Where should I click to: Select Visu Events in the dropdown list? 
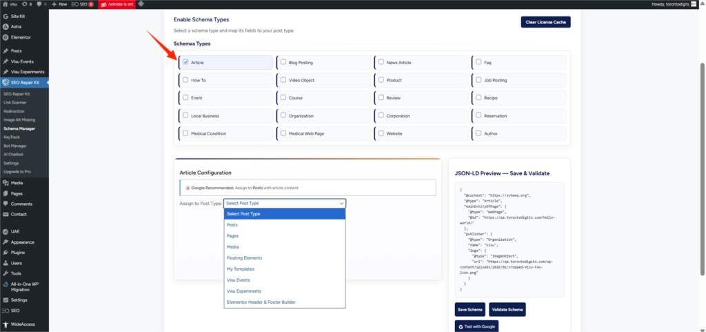click(x=238, y=280)
